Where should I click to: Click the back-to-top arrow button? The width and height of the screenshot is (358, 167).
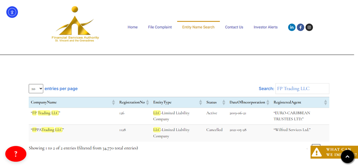tap(347, 157)
